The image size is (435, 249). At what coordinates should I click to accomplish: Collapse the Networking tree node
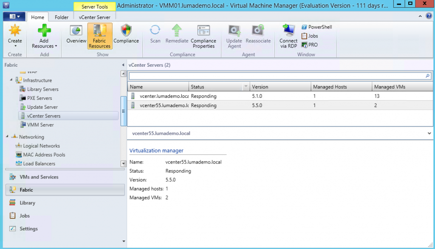[7, 136]
